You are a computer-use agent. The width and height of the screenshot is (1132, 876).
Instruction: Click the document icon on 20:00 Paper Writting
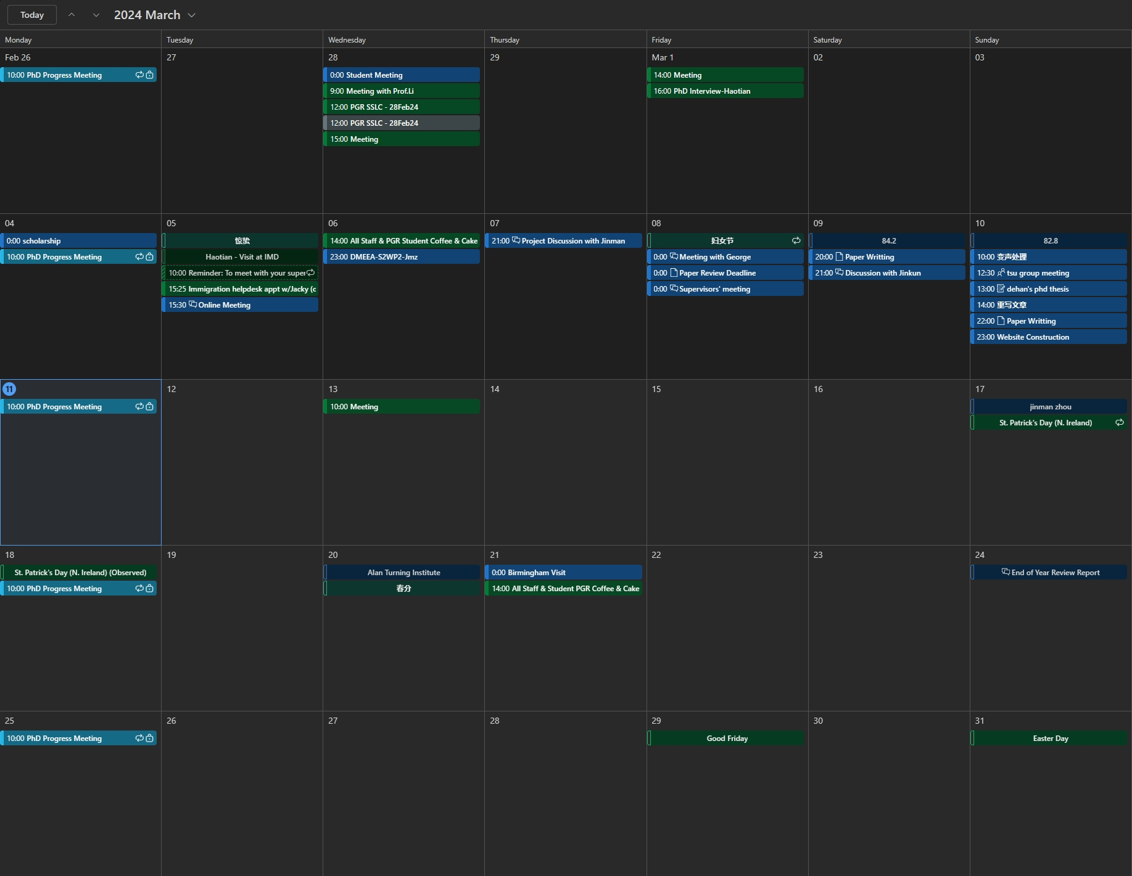pos(839,256)
